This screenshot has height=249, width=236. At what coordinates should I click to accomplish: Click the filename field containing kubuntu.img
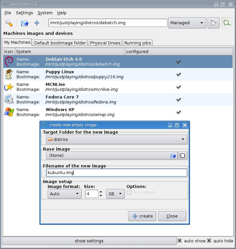117,172
